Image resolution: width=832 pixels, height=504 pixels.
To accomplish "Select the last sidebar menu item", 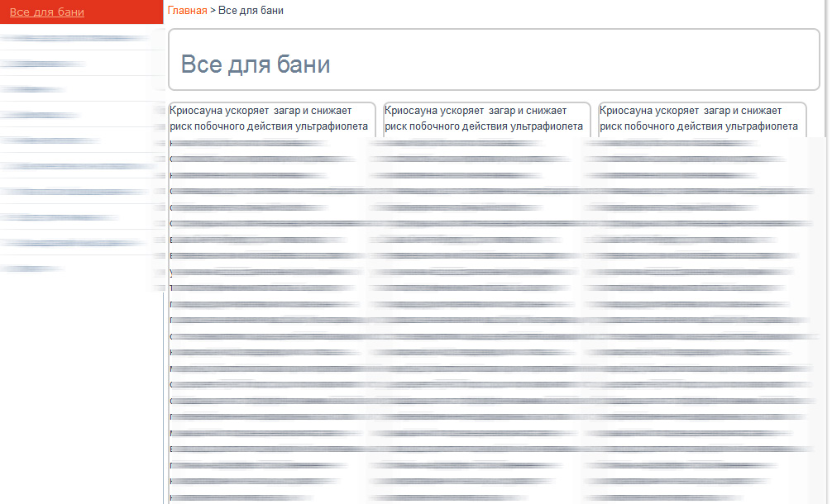I will 31,269.
